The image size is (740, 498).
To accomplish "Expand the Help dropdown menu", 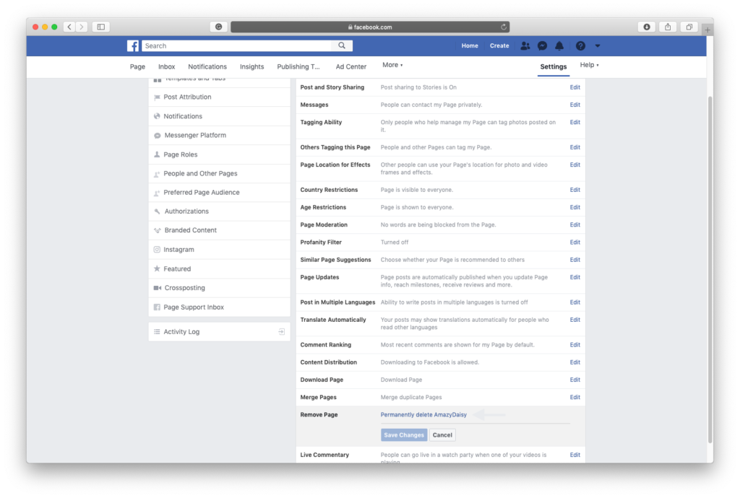I will pos(590,65).
